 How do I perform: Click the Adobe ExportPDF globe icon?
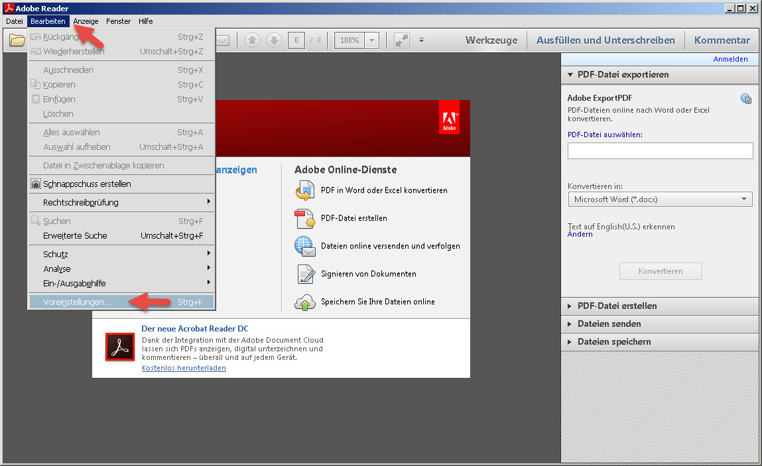[x=746, y=99]
